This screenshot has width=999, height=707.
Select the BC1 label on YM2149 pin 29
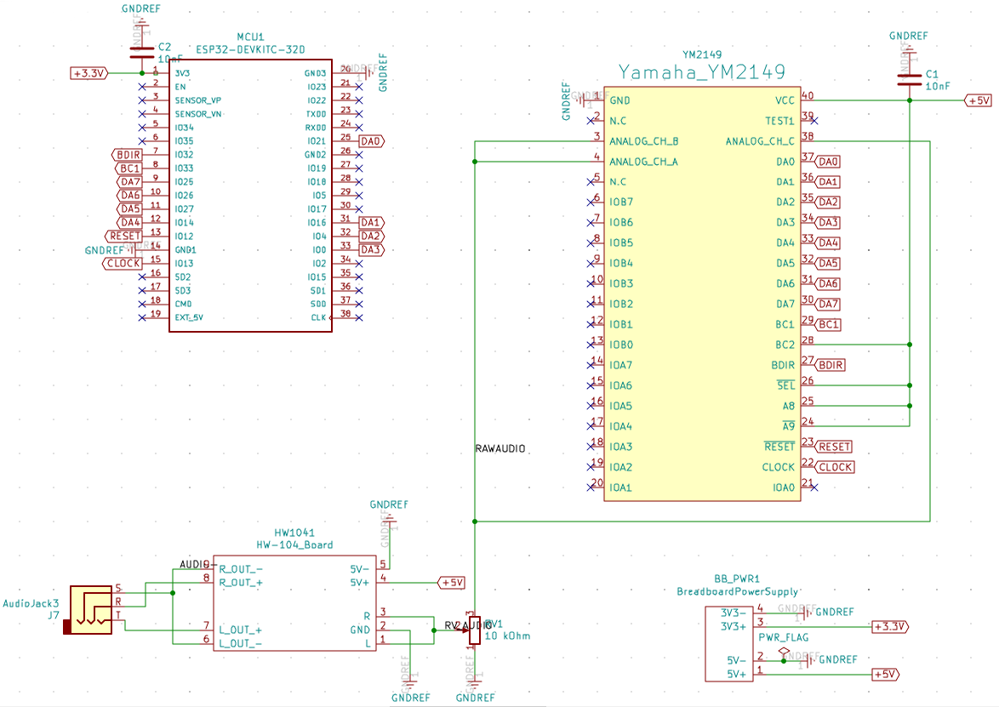(x=828, y=324)
